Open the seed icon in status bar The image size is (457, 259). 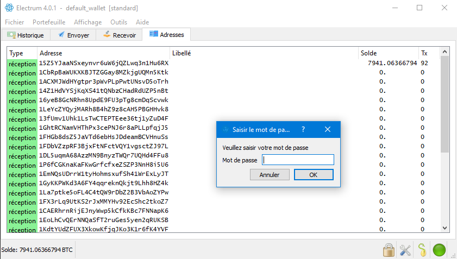pyautogui.click(x=422, y=250)
